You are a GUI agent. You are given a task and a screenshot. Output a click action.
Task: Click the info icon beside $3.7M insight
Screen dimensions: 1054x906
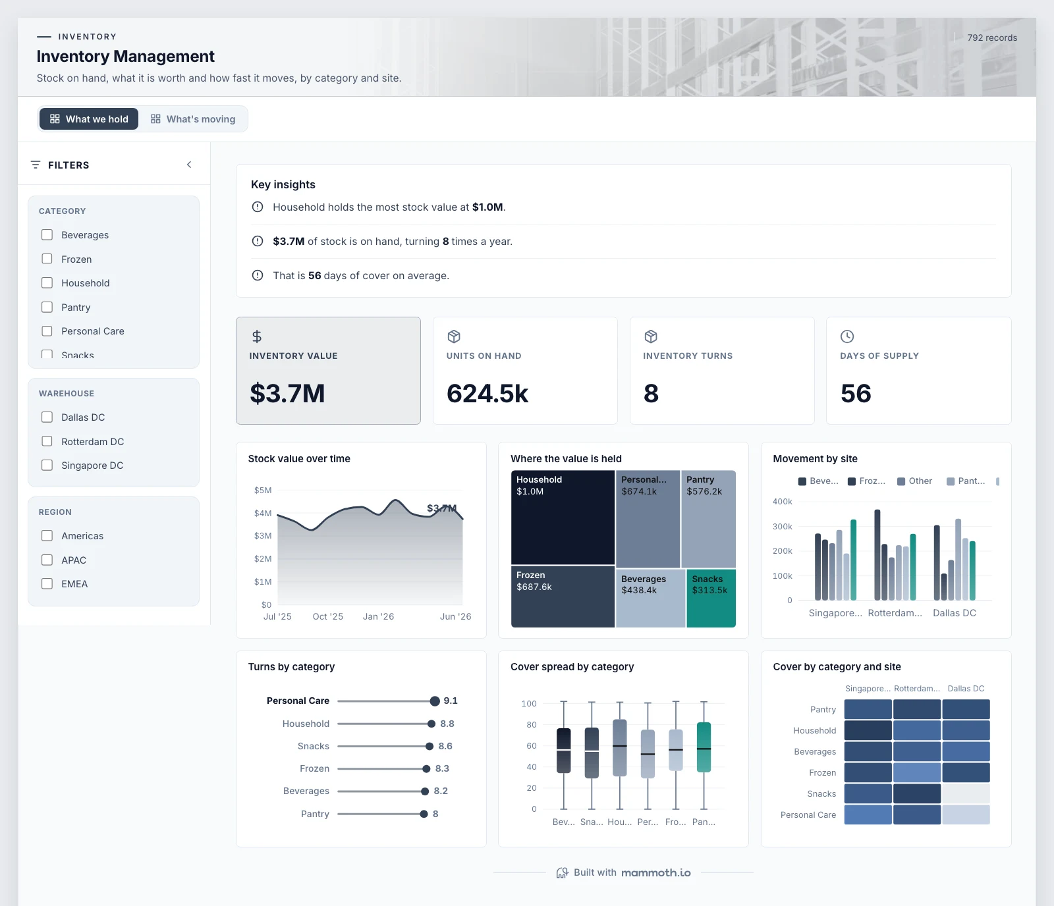[x=258, y=241]
